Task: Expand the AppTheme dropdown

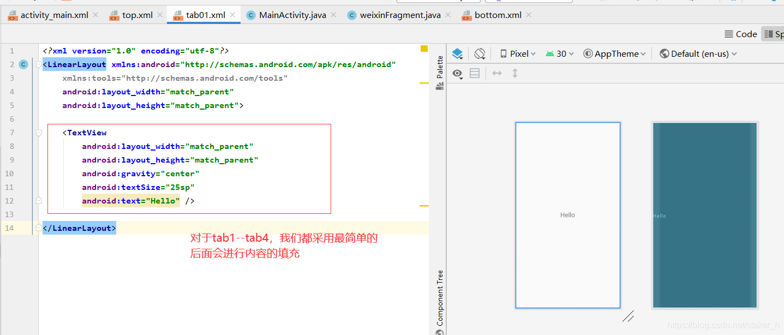Action: tap(615, 53)
